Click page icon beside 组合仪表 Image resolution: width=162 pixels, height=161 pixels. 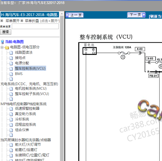tap(11, 130)
